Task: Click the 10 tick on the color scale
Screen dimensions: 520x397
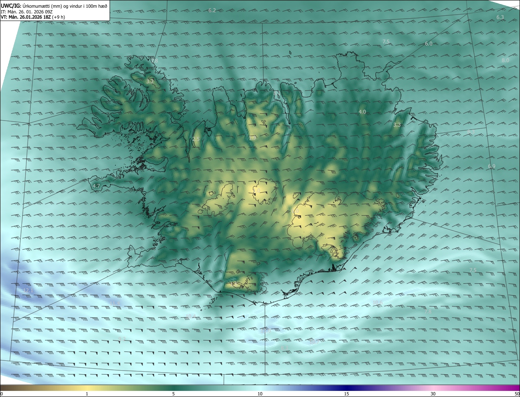Action: 260,394
